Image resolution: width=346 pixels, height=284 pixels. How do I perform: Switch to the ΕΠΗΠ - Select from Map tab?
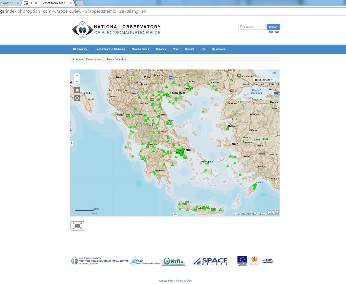47,3
